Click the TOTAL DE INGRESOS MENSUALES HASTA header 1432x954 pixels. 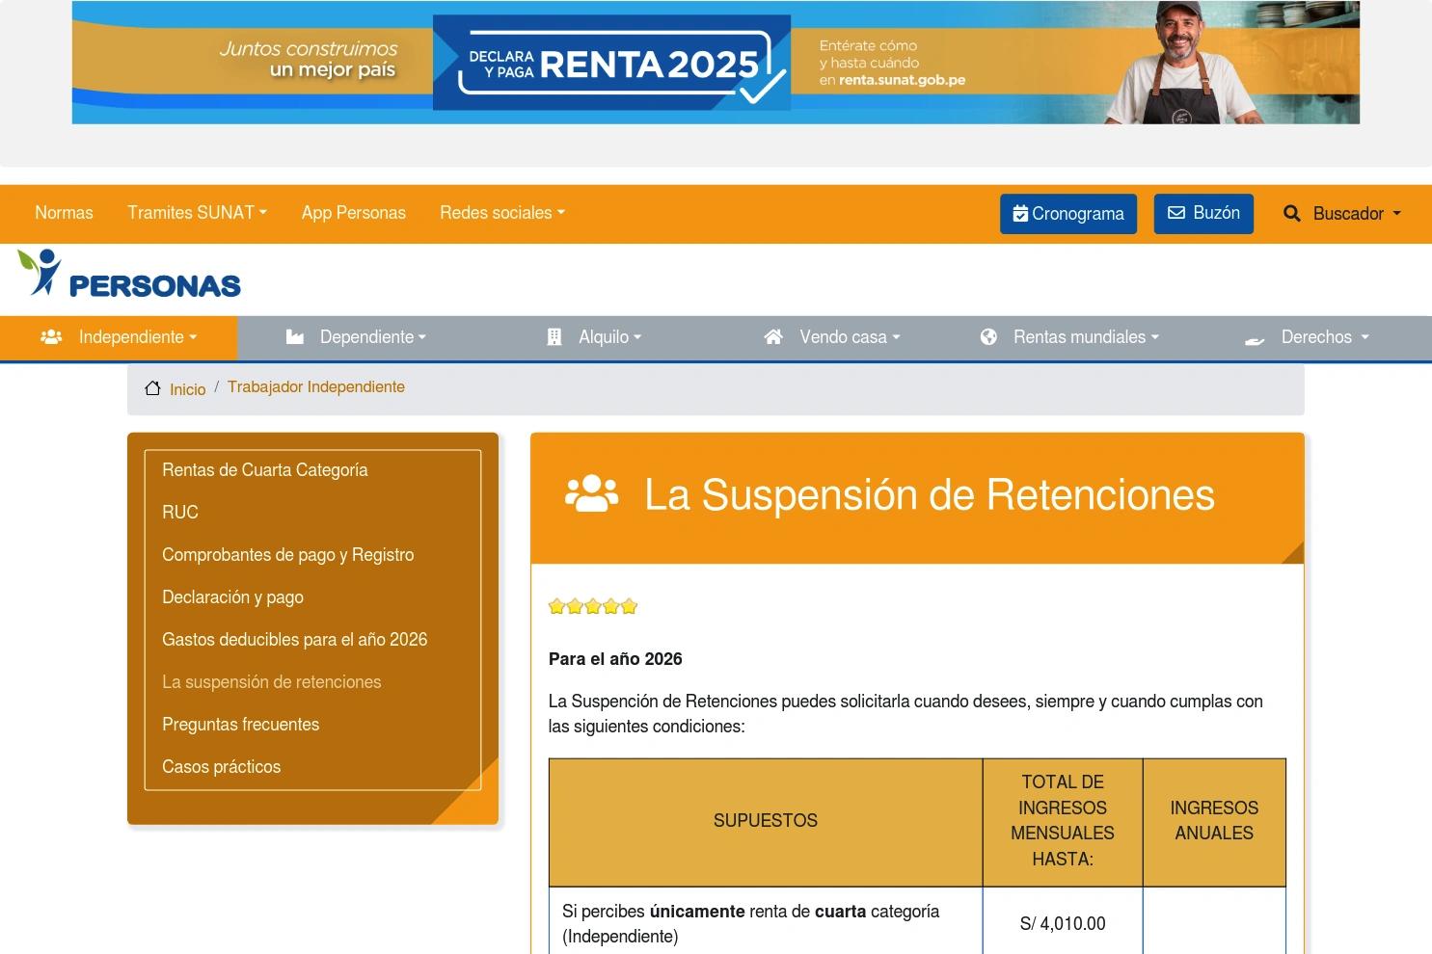(x=1063, y=821)
